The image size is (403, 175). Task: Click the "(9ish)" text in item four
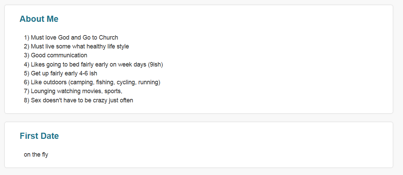[155, 64]
